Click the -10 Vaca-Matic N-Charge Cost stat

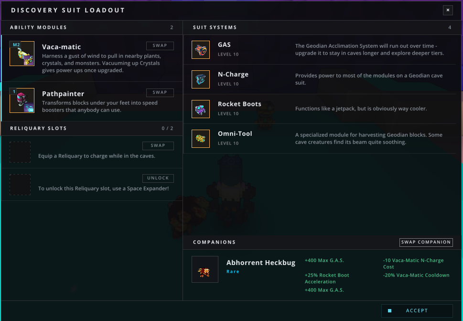(413, 264)
